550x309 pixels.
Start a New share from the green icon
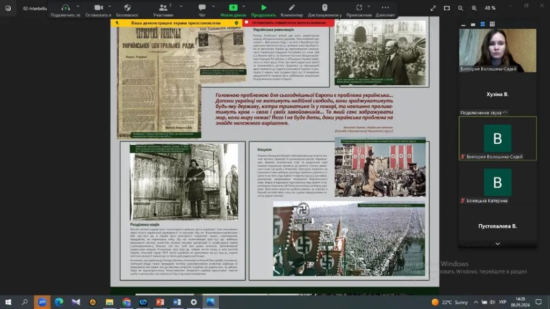(233, 8)
